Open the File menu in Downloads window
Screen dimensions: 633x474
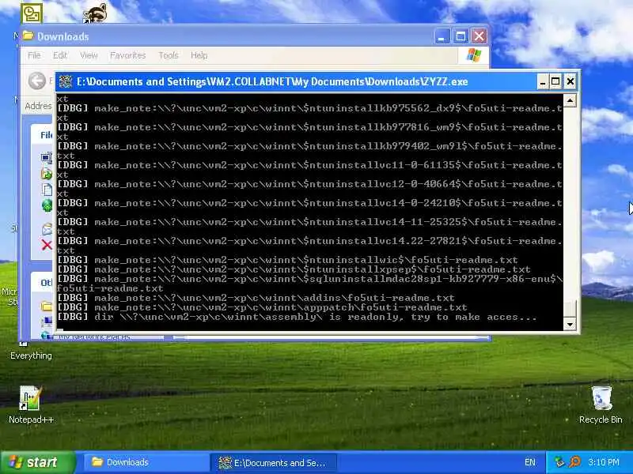point(34,55)
